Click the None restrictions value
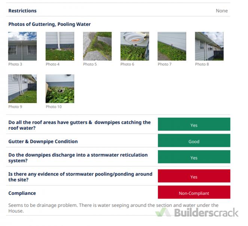 (221, 11)
